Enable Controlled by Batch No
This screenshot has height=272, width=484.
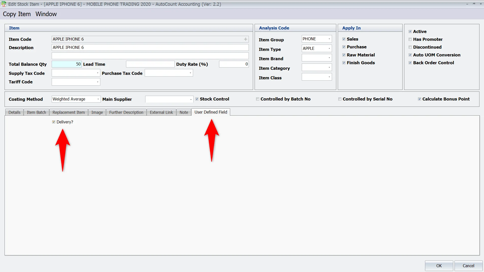coord(258,99)
